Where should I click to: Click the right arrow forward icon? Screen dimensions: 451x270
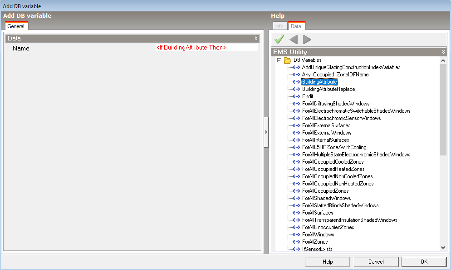[x=307, y=40]
